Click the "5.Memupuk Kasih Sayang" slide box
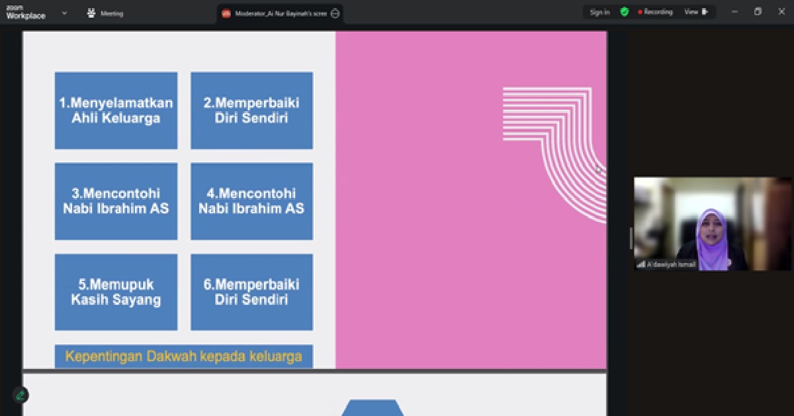Viewport: 794px width, 416px height. pyautogui.click(x=116, y=292)
